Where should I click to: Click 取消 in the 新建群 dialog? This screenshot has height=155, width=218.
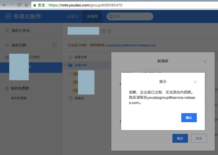pyautogui.click(x=199, y=138)
